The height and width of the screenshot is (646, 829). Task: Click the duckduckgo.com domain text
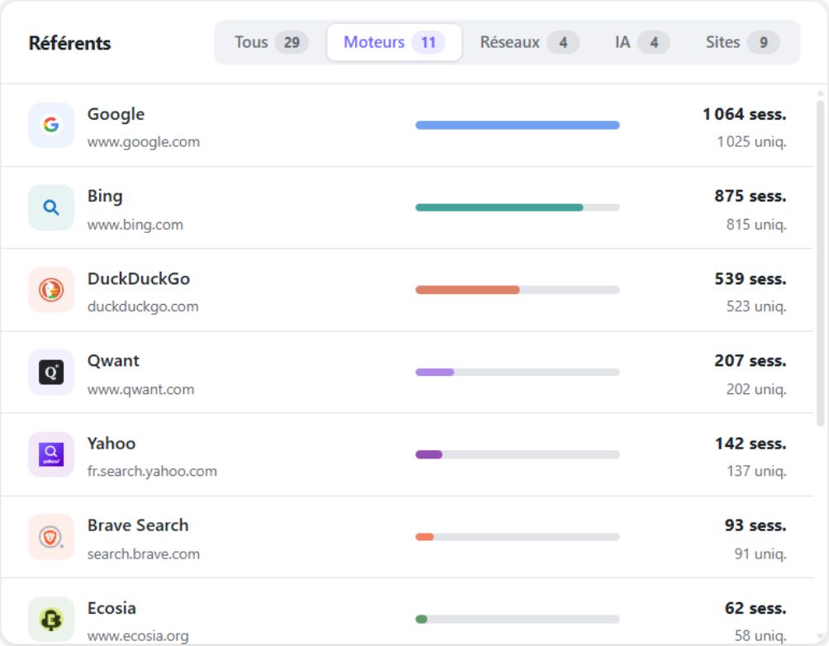point(143,306)
